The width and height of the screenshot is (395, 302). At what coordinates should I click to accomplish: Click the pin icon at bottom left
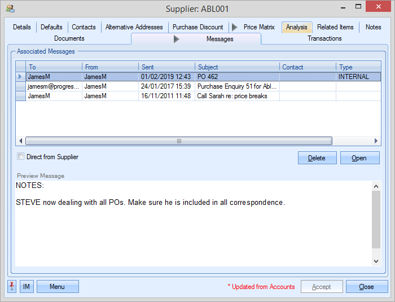(x=12, y=287)
